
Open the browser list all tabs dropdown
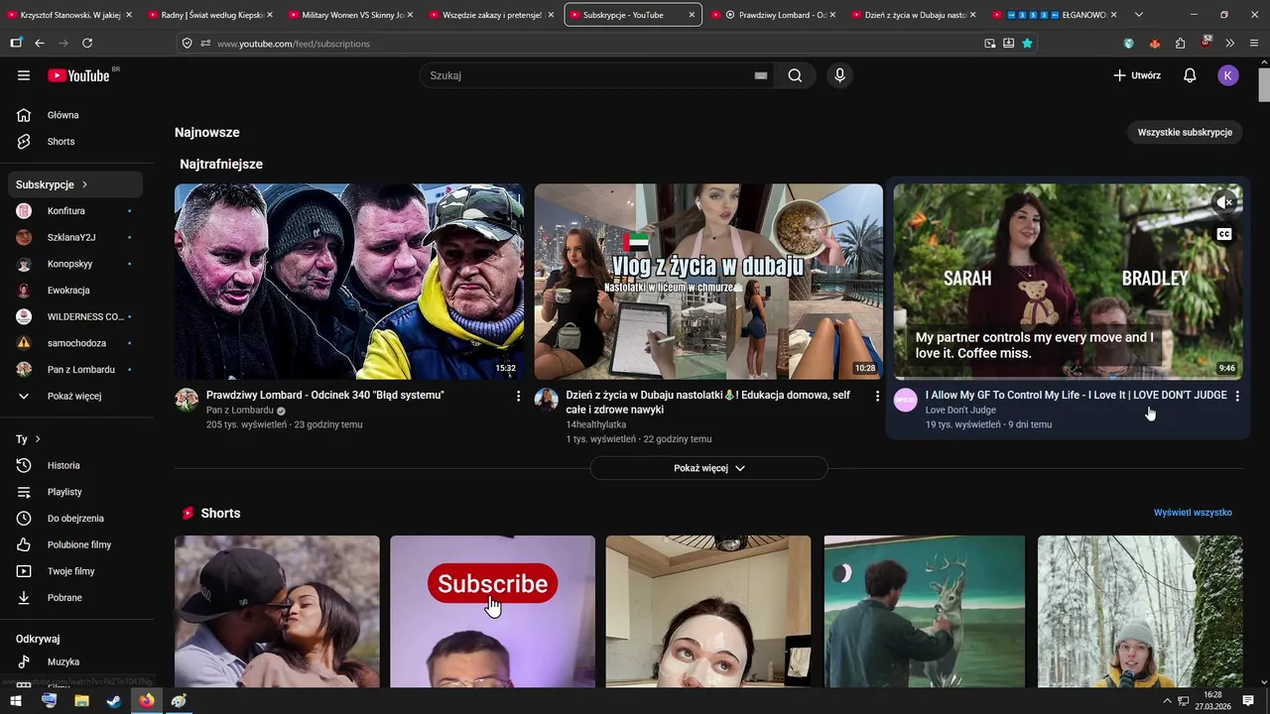[1139, 15]
